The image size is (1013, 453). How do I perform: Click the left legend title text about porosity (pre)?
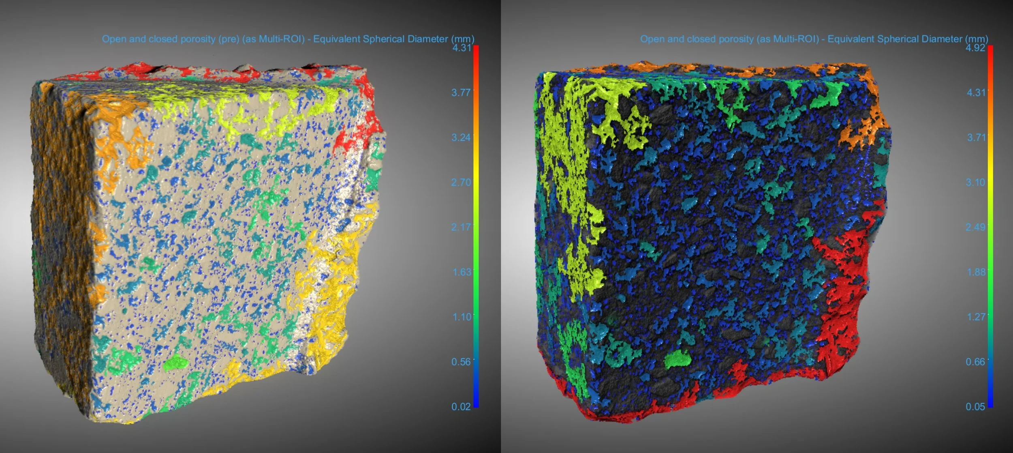[288, 39]
